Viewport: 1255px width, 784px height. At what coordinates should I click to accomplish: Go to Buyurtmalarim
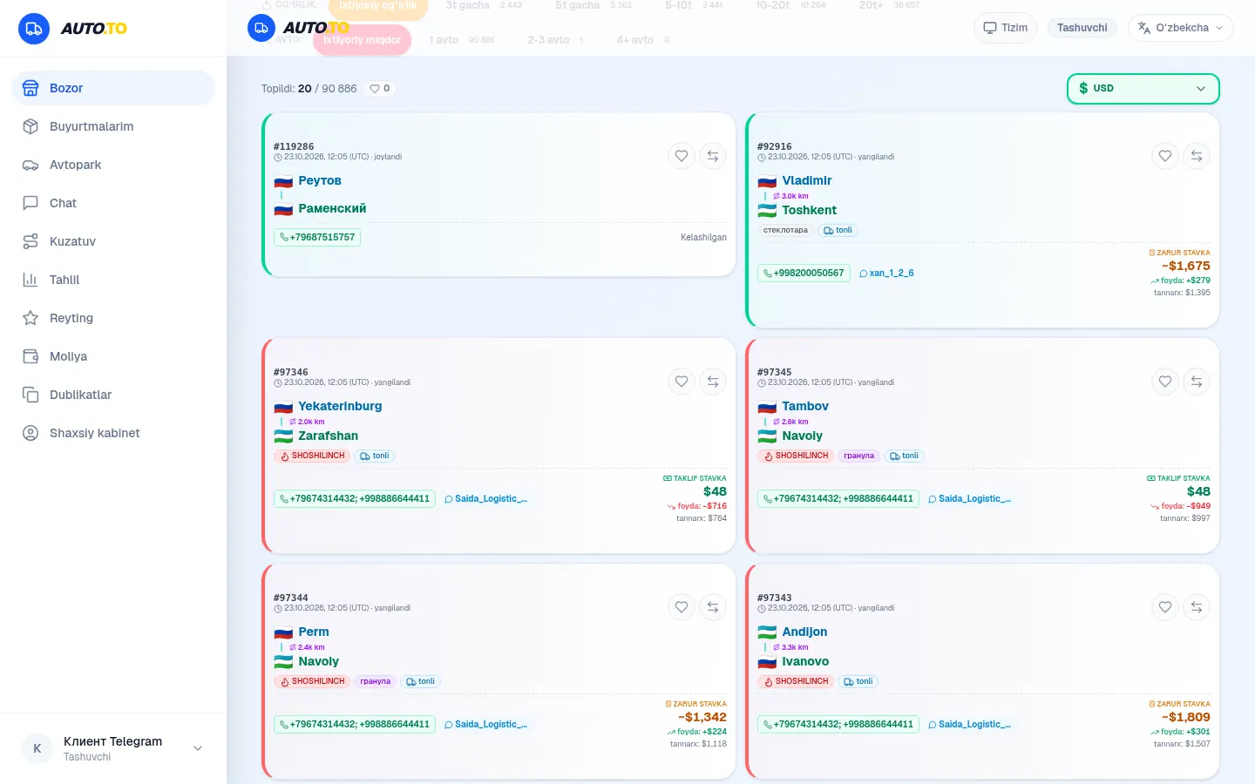pos(113,126)
